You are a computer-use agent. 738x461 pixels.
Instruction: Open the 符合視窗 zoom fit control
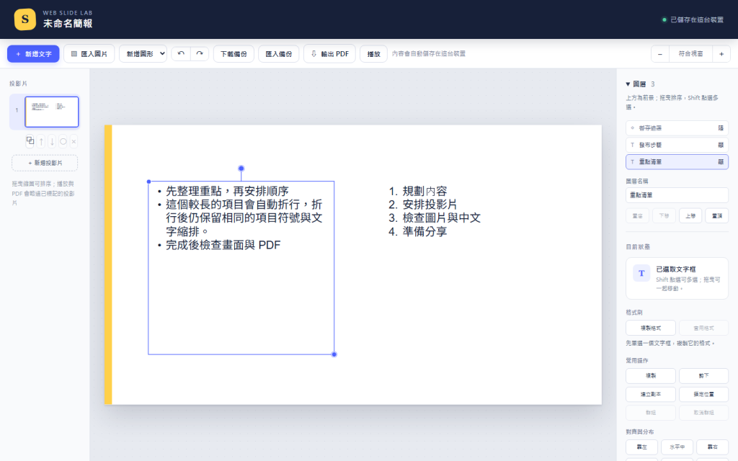690,54
